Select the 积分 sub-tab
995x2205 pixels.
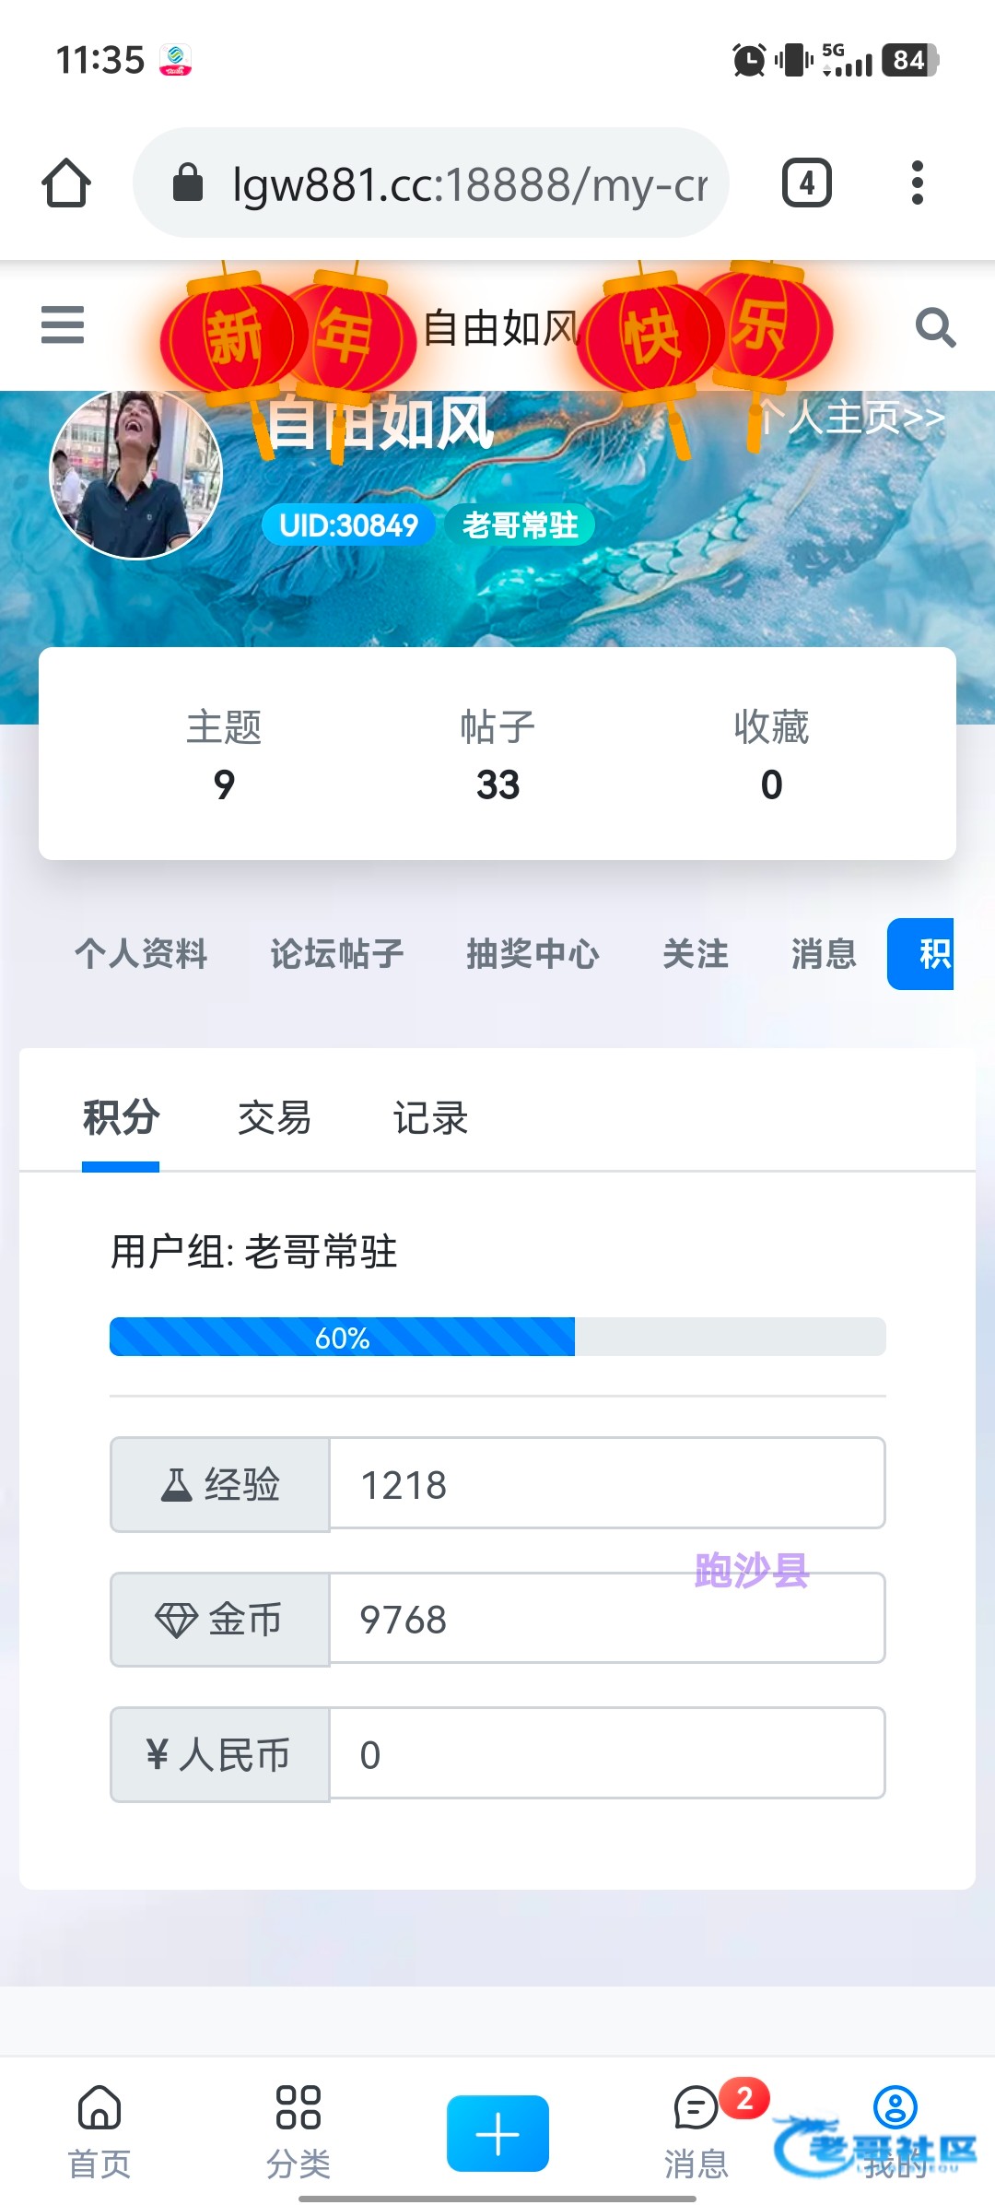click(x=121, y=1119)
